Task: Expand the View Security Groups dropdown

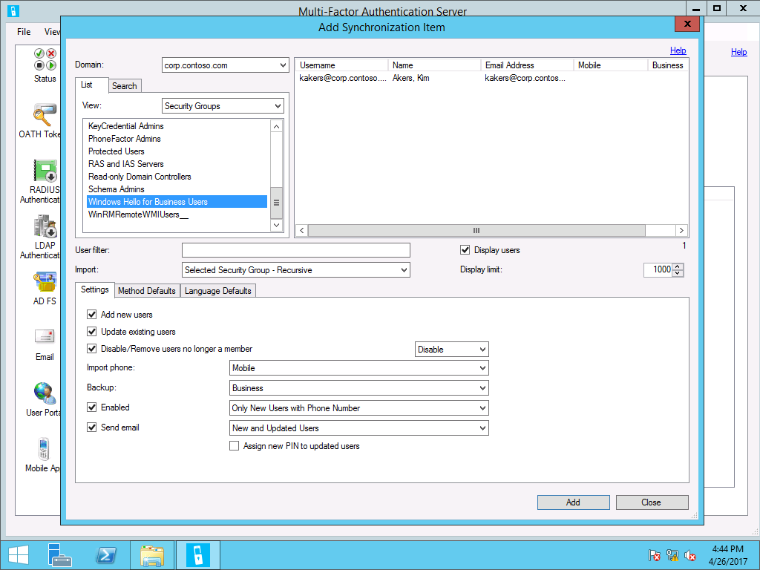Action: 223,106
